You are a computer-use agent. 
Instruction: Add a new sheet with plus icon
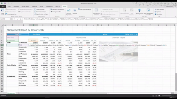(x=19, y=93)
